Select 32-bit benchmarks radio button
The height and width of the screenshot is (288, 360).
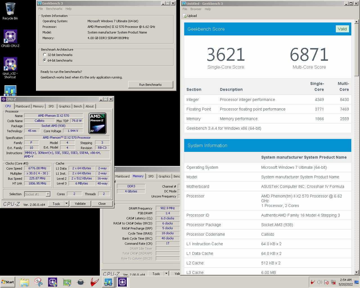44,55
